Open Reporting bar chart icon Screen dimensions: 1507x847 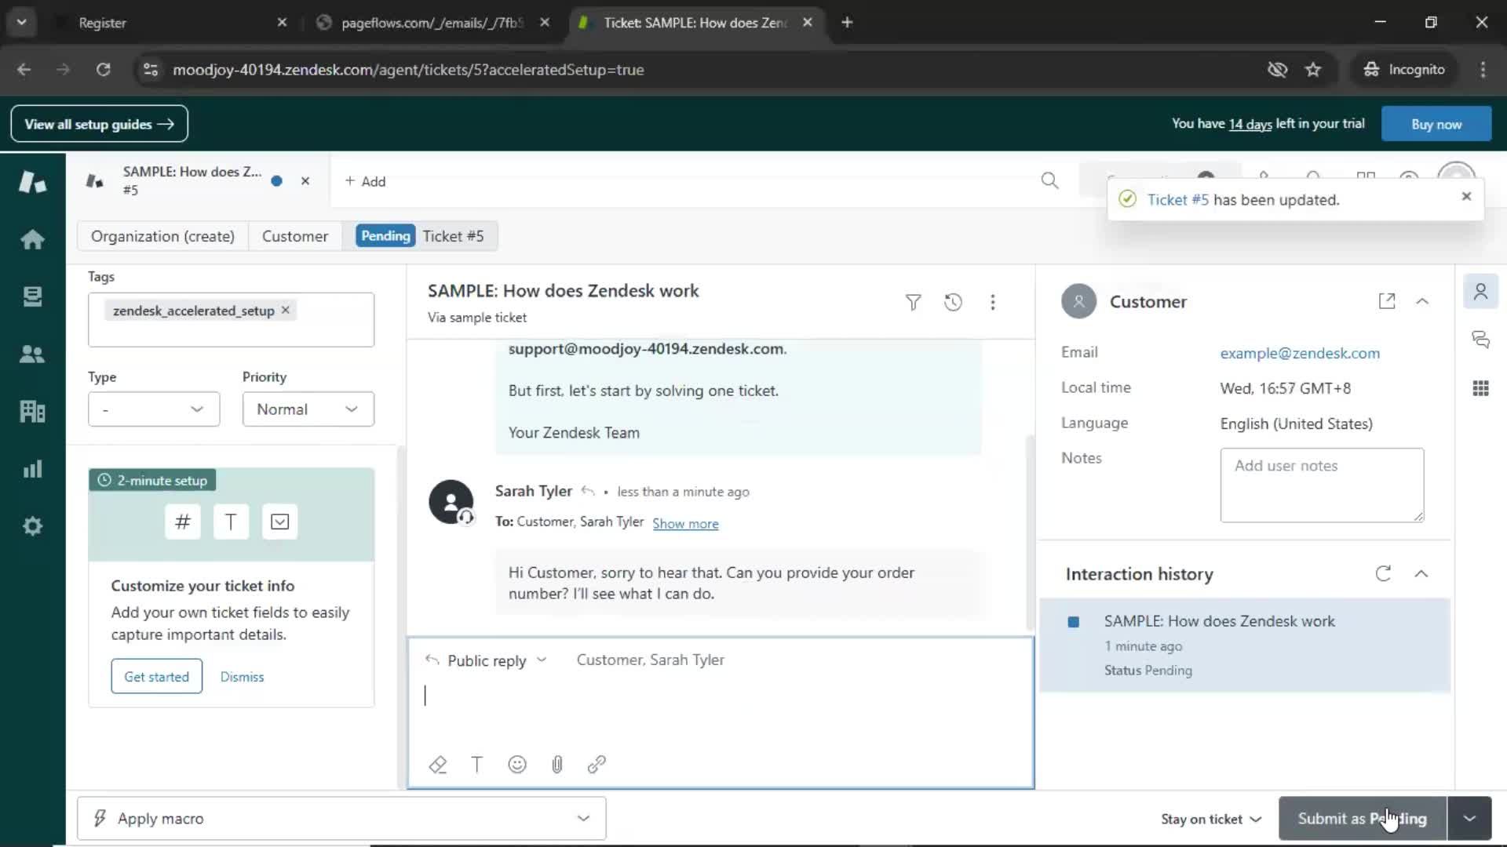click(x=32, y=469)
